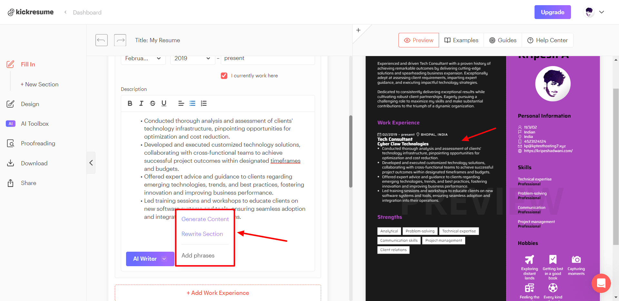Toggle strikethrough formatting
This screenshot has width=619, height=301.
[152, 103]
